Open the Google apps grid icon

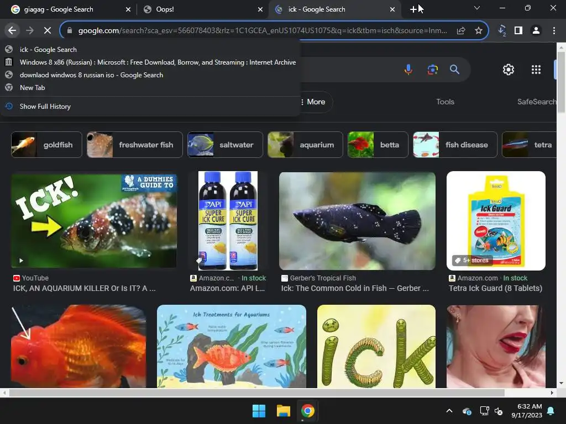click(536, 69)
